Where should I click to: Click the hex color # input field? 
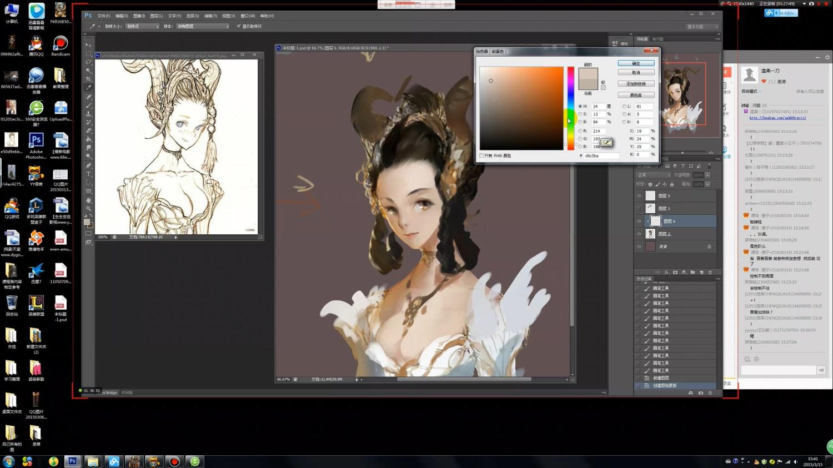click(601, 155)
